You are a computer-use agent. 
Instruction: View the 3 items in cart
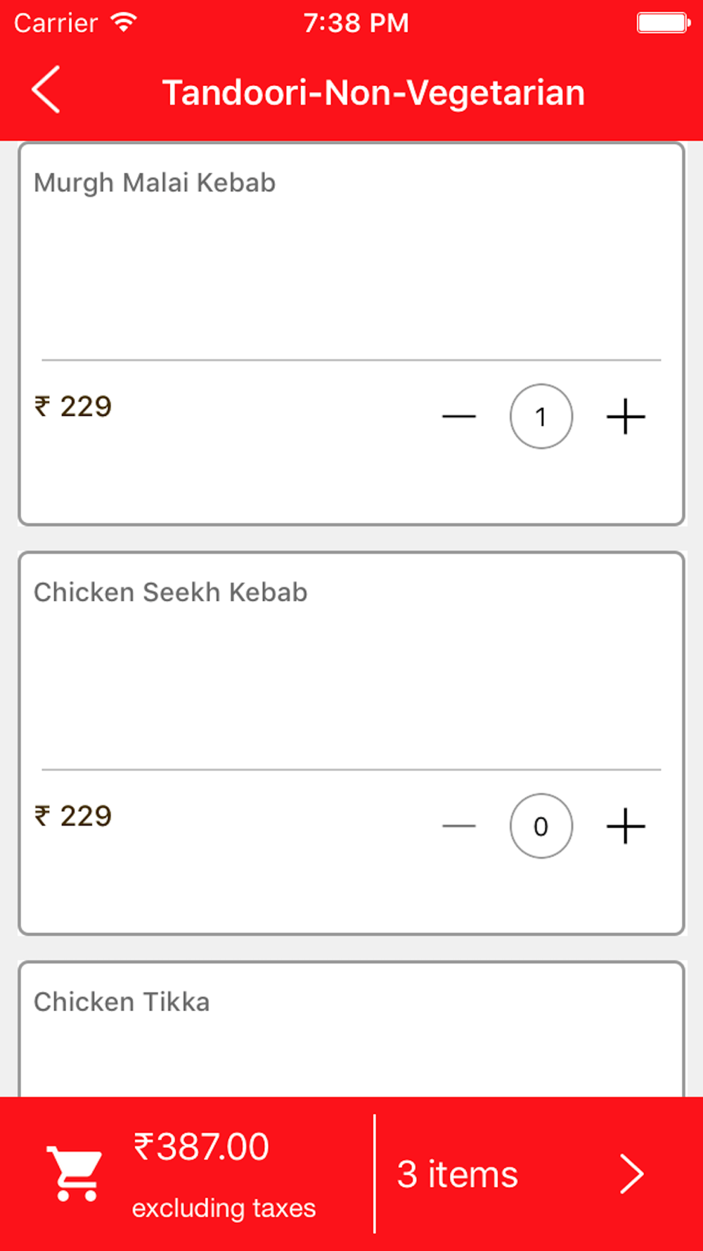tap(458, 1174)
